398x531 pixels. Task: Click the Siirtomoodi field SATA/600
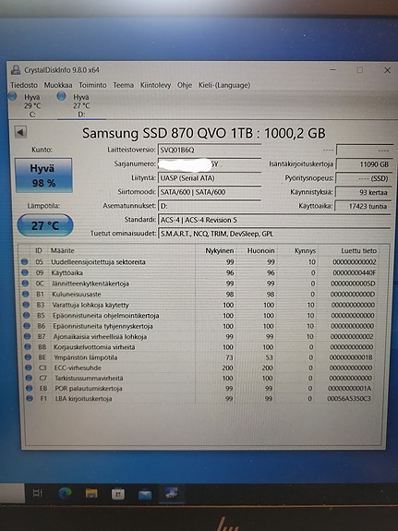click(x=210, y=192)
